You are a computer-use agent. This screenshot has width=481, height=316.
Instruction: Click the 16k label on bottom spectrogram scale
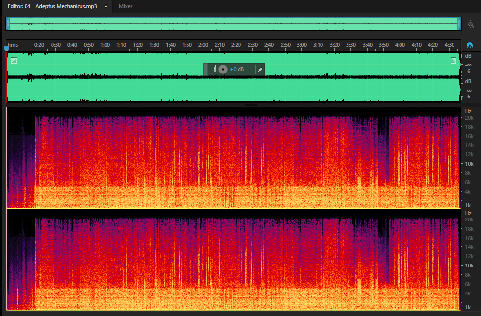pyautogui.click(x=469, y=238)
